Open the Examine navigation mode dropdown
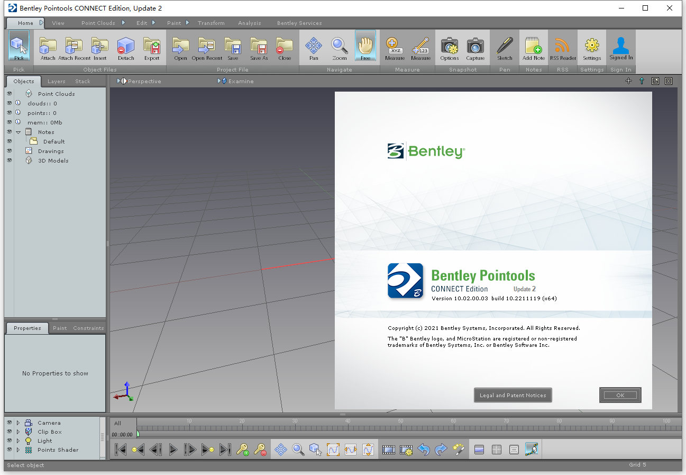 tap(236, 81)
